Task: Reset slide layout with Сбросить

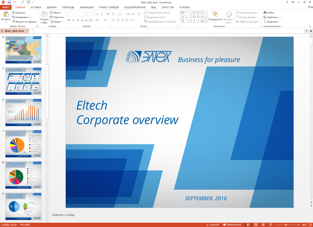Action: [57, 17]
